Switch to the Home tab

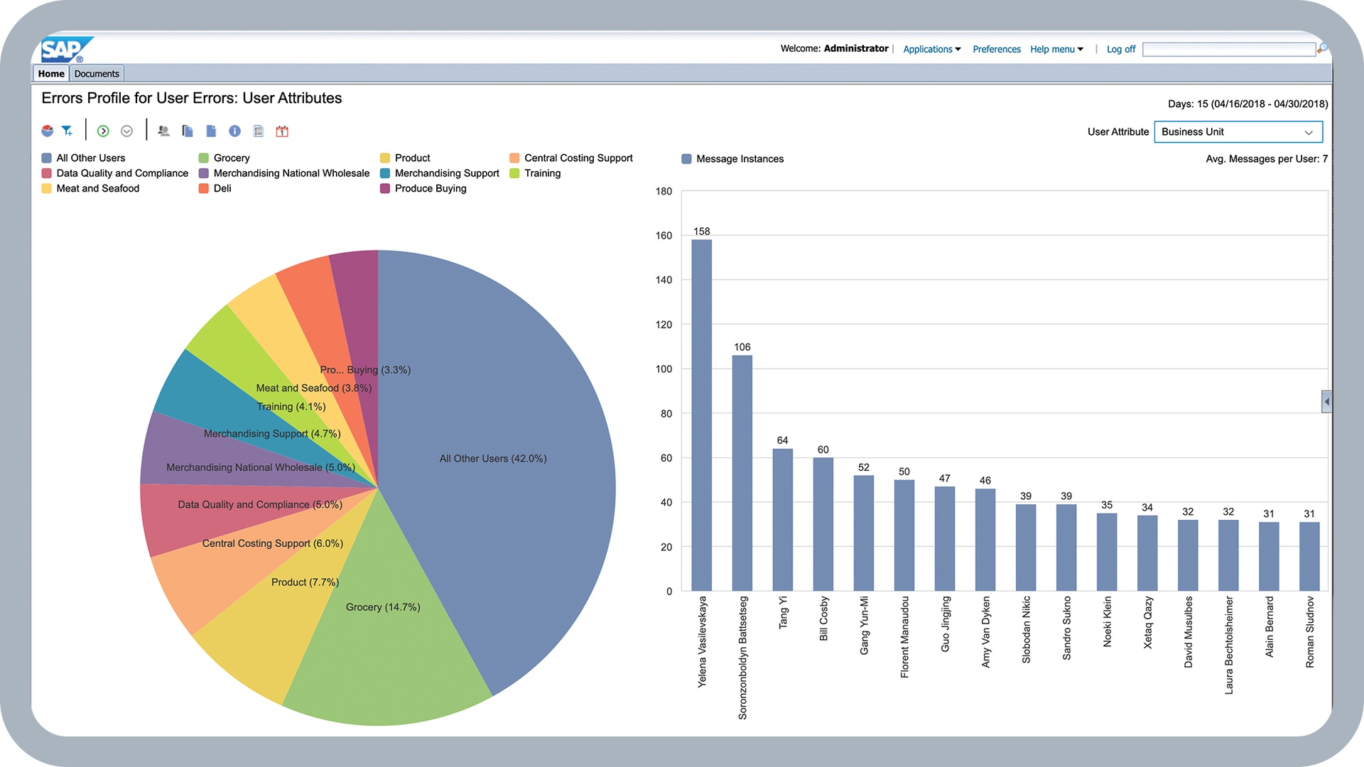(51, 73)
